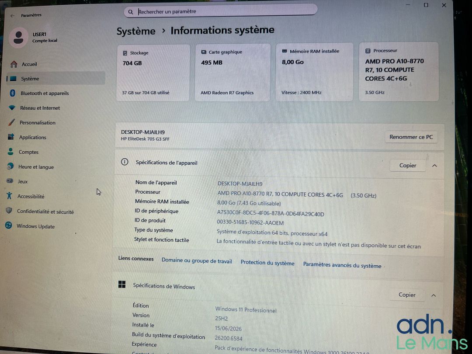Click the product ID 00330-51685-10962-AAOEM

point(250,222)
